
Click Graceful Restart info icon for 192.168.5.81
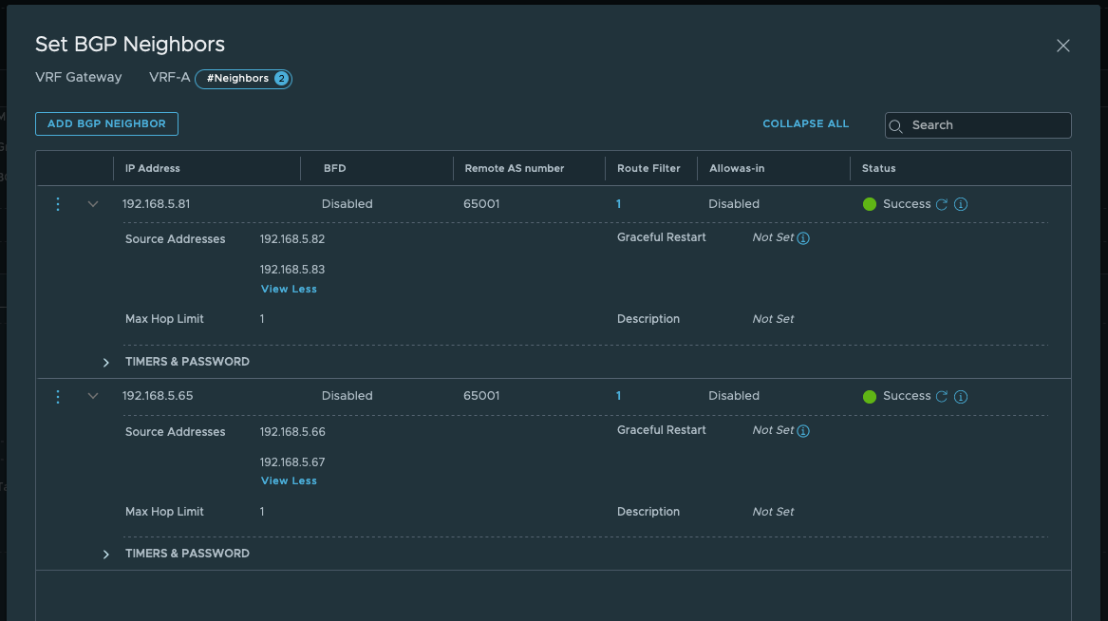(803, 238)
